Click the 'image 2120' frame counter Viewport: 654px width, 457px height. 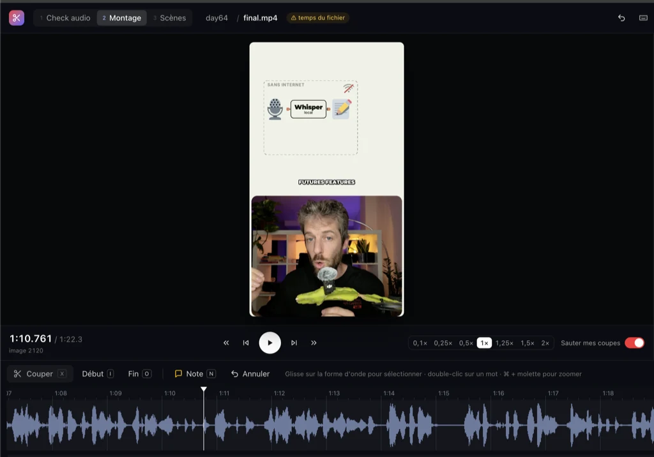[x=26, y=350]
